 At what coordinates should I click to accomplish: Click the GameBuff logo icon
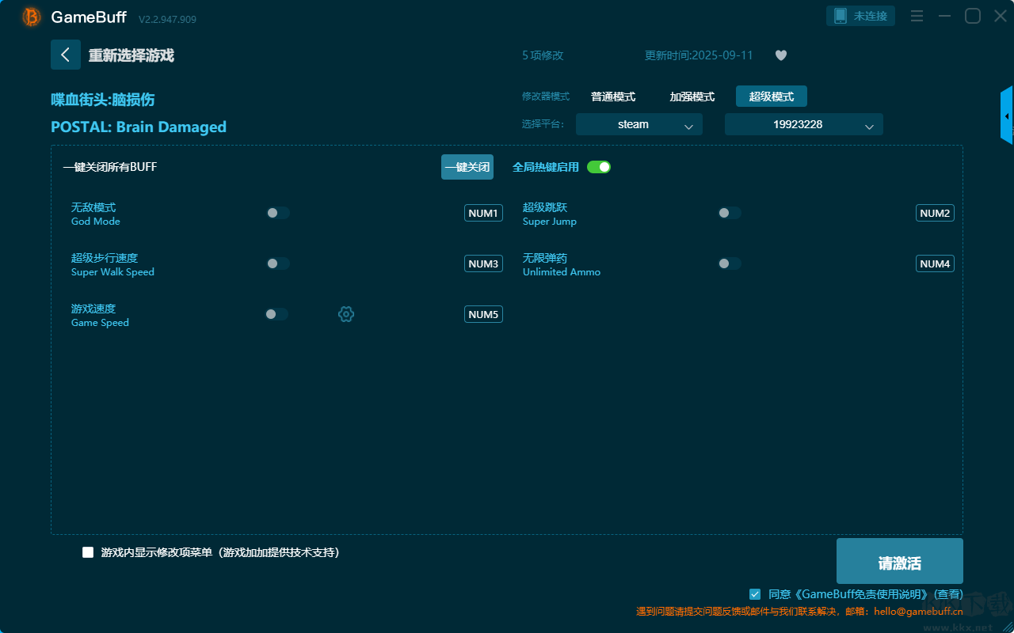click(32, 17)
